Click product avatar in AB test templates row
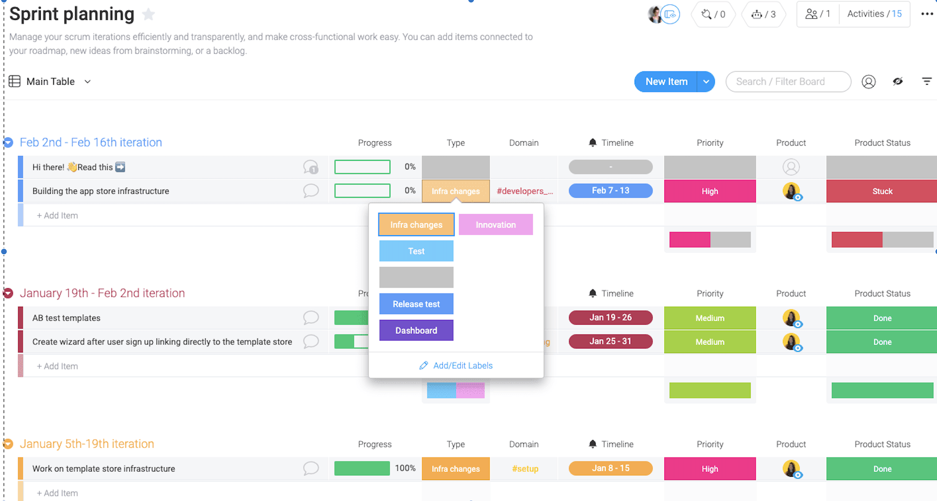This screenshot has width=937, height=501. tap(791, 318)
